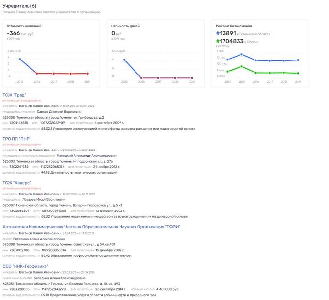Click the #13891 Tyumen region ranking
Screen dimensions: 329x300
226,33
